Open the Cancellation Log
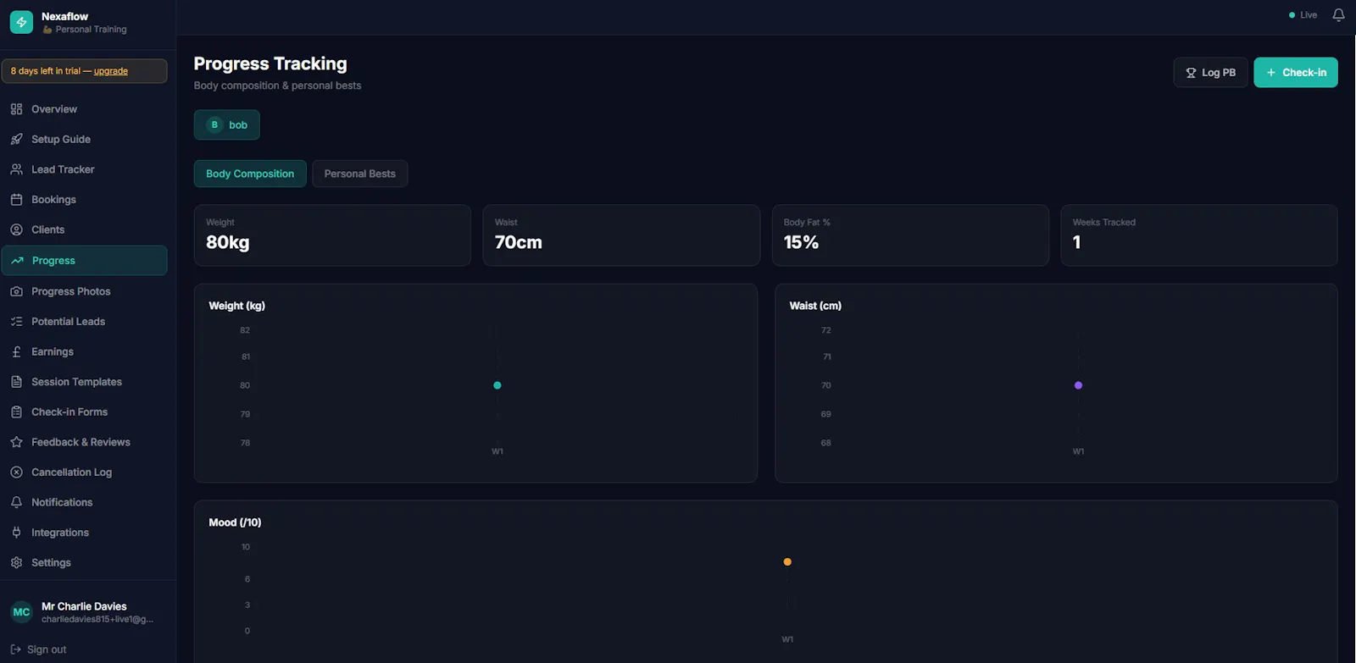Image resolution: width=1356 pixels, height=663 pixels. coord(85,472)
